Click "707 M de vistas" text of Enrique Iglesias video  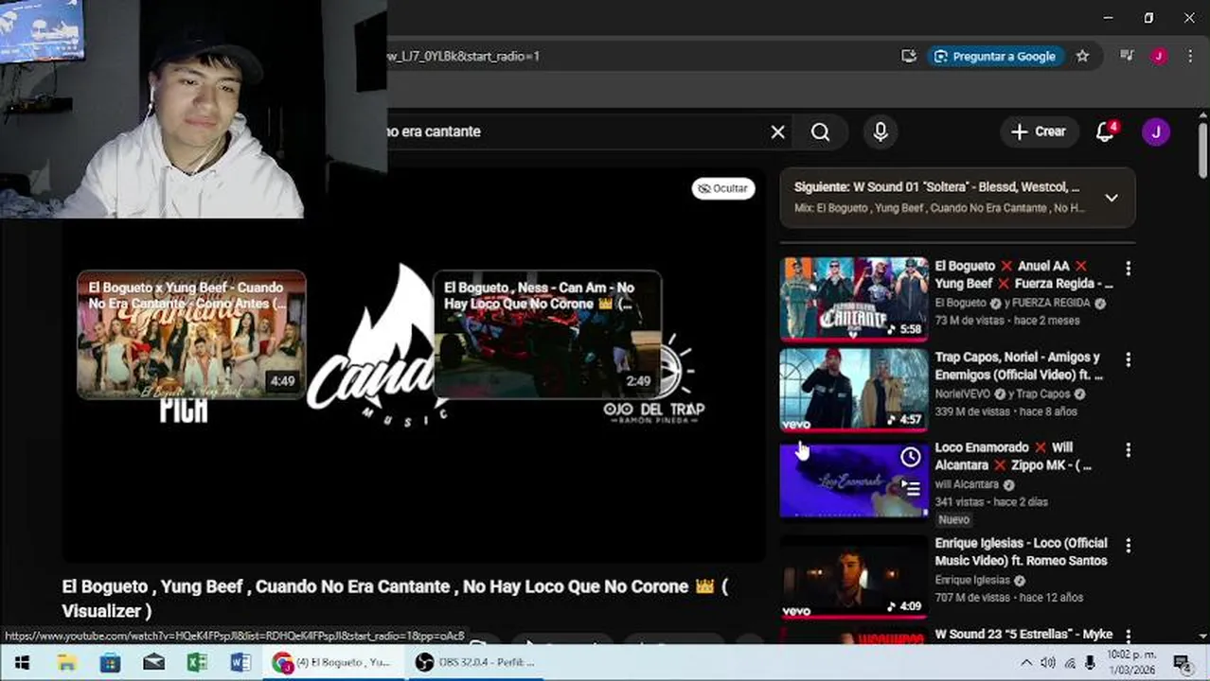(x=973, y=598)
